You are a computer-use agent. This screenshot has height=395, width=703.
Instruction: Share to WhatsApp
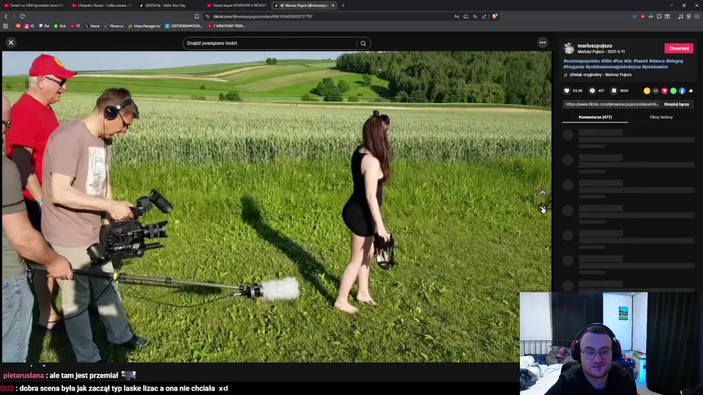(x=673, y=91)
